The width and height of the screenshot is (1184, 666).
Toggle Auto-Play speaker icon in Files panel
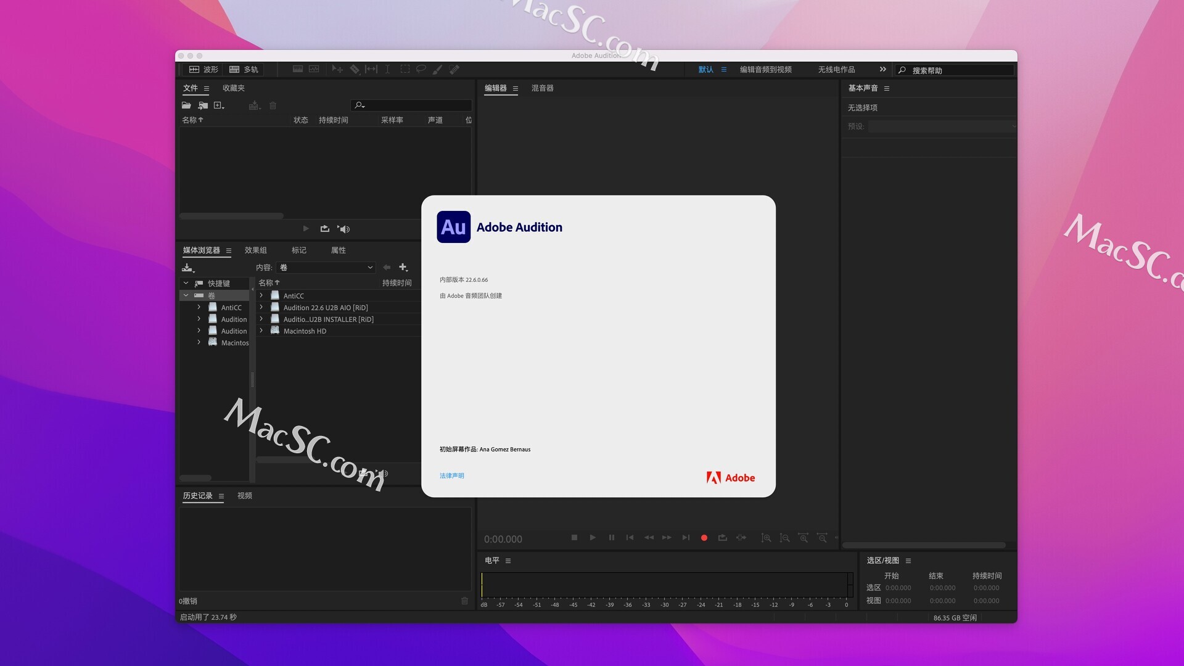pos(343,229)
